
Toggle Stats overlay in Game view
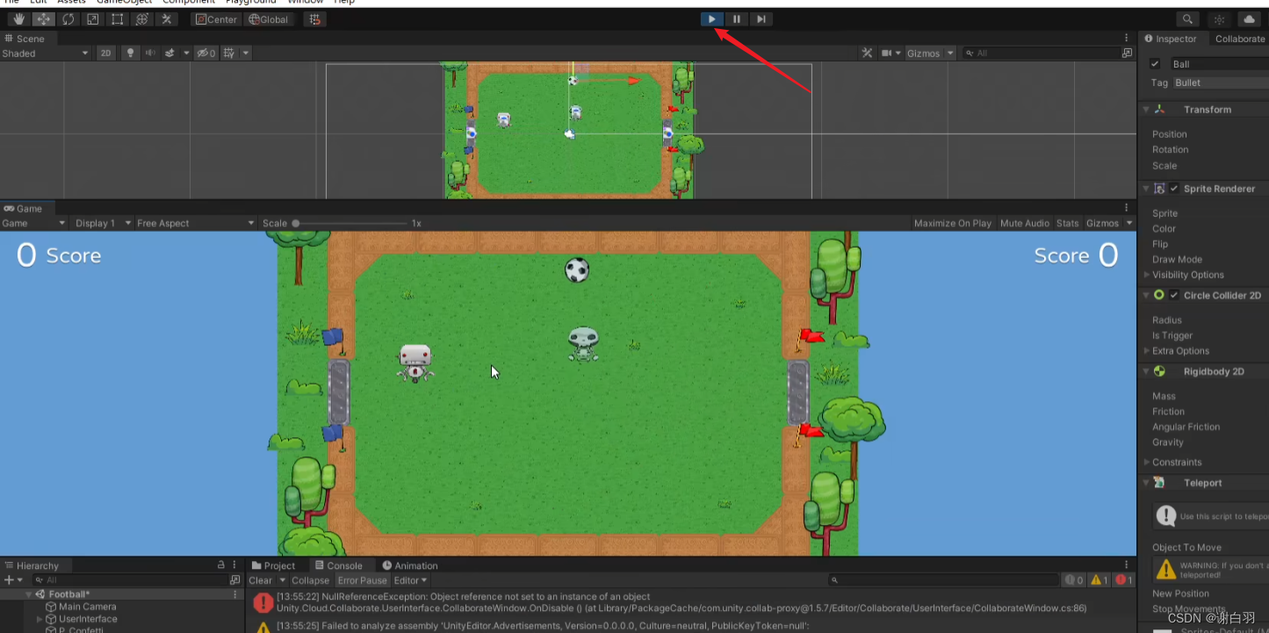click(1067, 223)
